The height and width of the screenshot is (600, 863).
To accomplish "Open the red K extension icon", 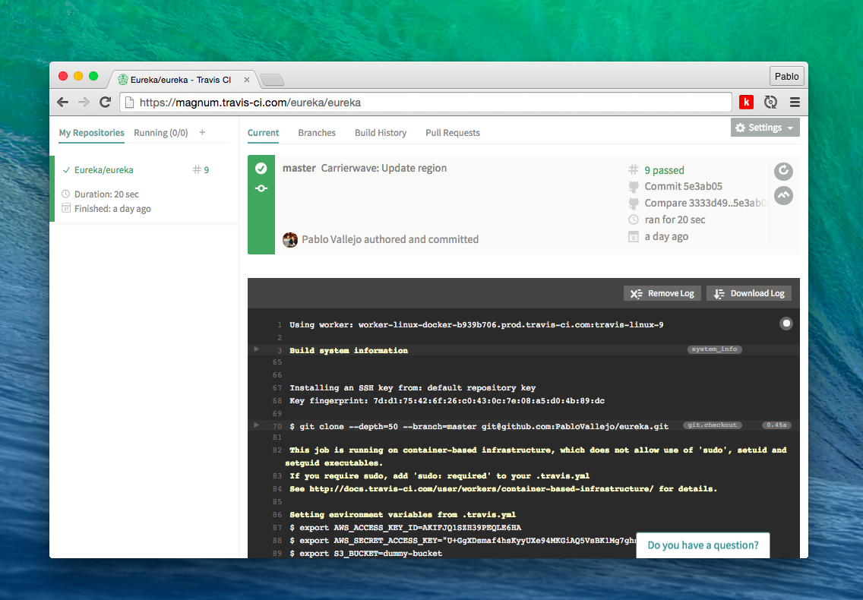I will (x=746, y=102).
